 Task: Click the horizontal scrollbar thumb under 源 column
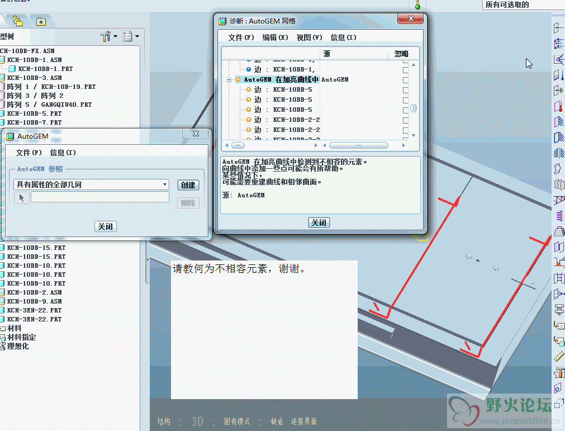(359, 145)
